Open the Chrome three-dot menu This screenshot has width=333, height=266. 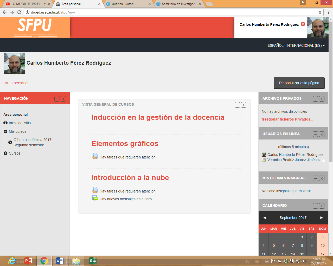tap(328, 12)
